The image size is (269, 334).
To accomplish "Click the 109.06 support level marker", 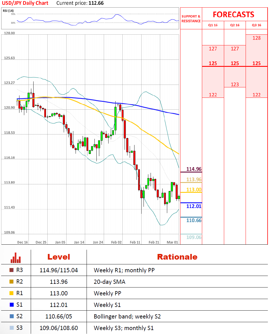I will click(194, 237).
